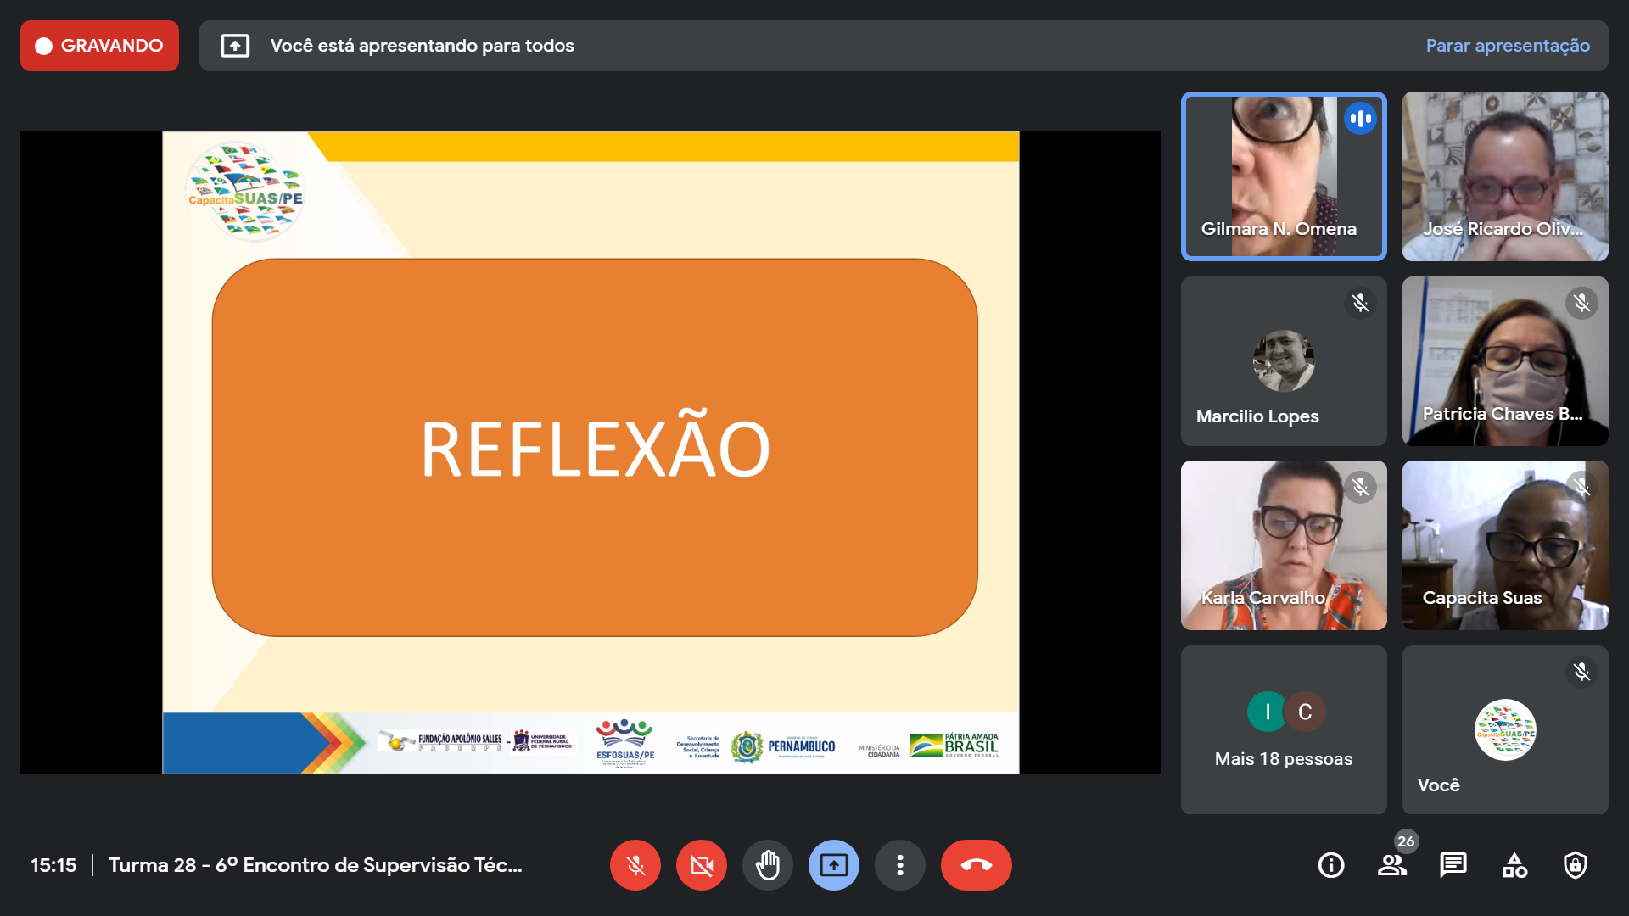This screenshot has height=916, width=1629.
Task: Open the meeting details info icon
Action: click(1330, 865)
